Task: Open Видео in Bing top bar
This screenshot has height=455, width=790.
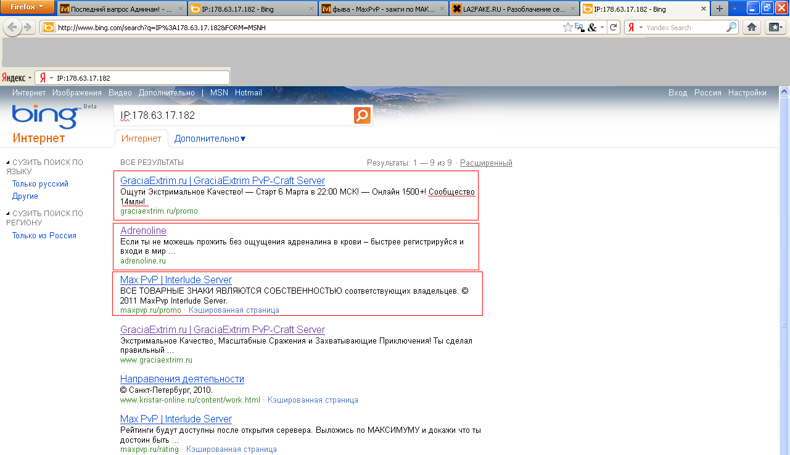Action: tap(120, 93)
